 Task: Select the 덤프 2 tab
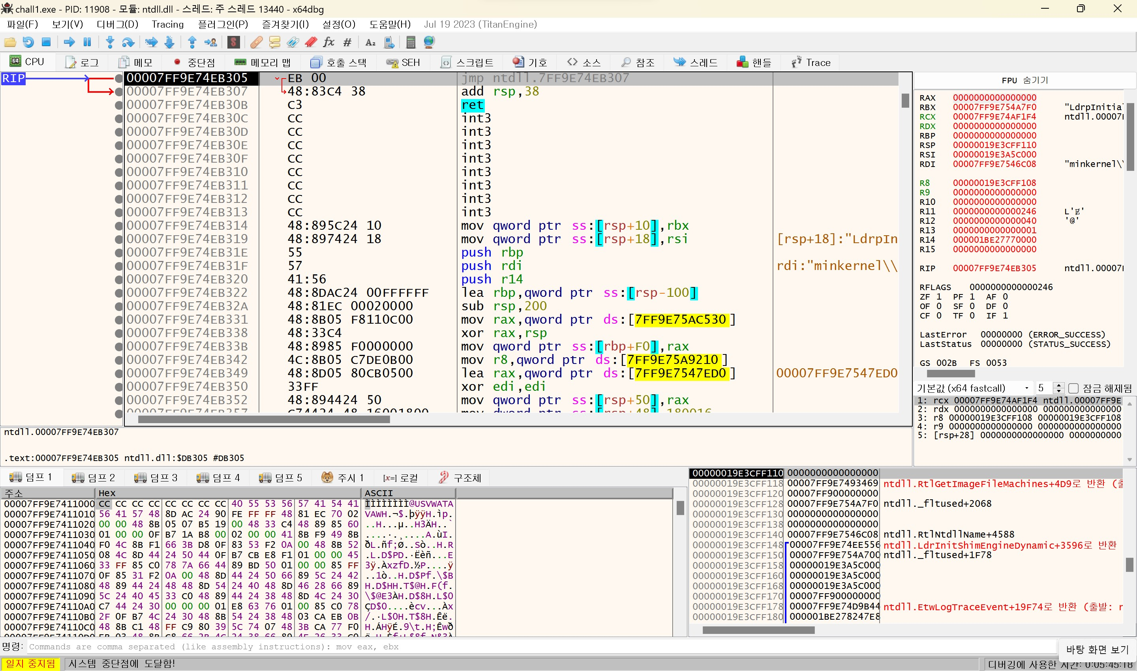click(94, 478)
